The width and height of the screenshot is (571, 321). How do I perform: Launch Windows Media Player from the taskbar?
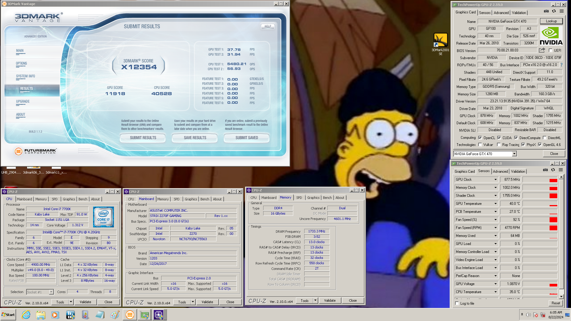point(55,315)
